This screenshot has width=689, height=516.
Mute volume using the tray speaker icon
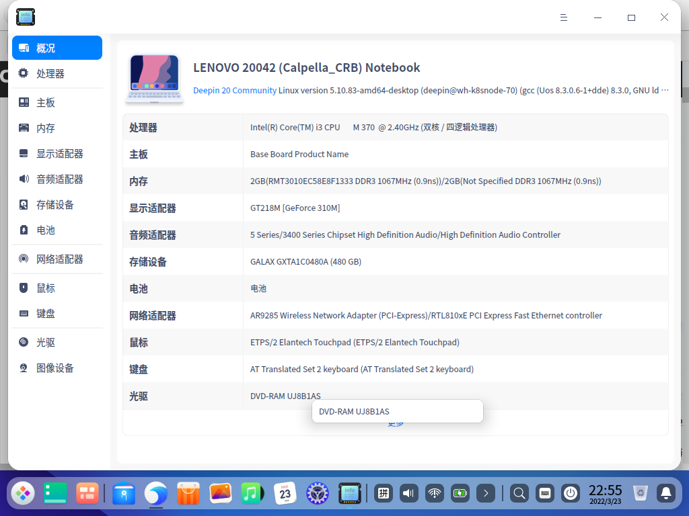[x=408, y=493]
